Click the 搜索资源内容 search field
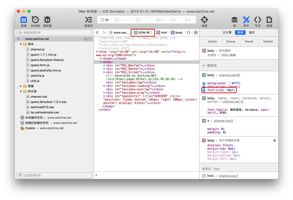 54,33
